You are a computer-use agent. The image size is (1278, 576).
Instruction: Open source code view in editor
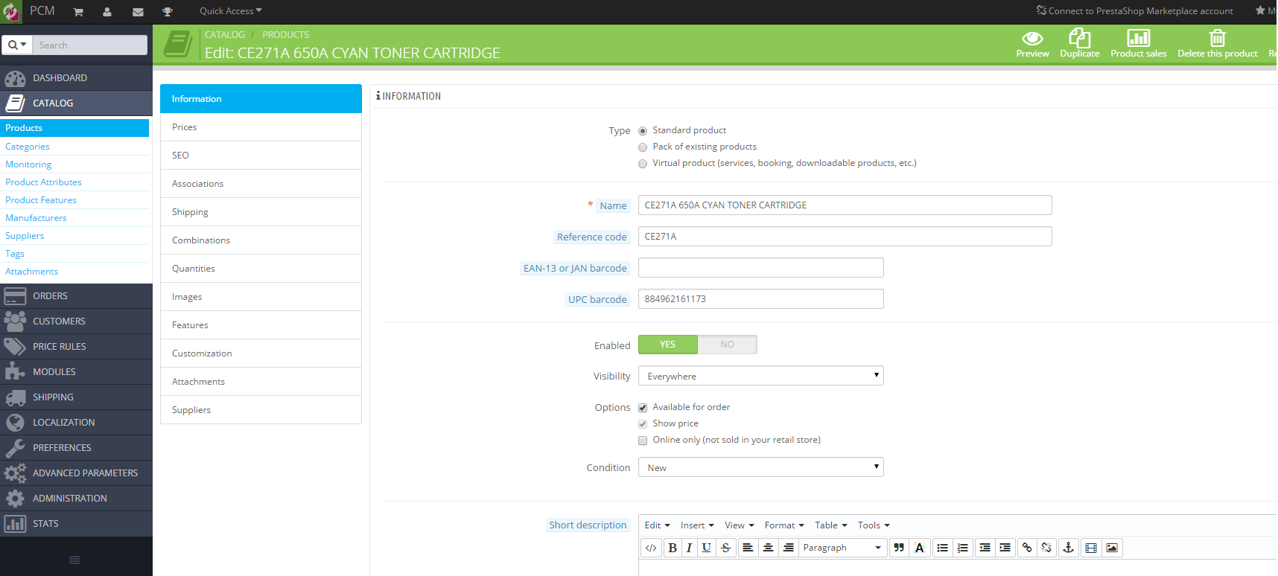tap(651, 548)
